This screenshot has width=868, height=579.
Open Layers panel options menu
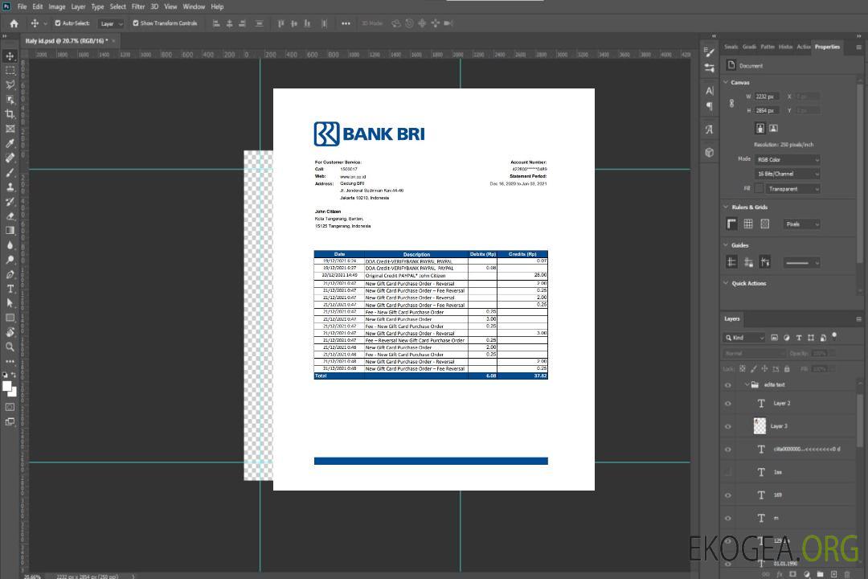coord(858,319)
